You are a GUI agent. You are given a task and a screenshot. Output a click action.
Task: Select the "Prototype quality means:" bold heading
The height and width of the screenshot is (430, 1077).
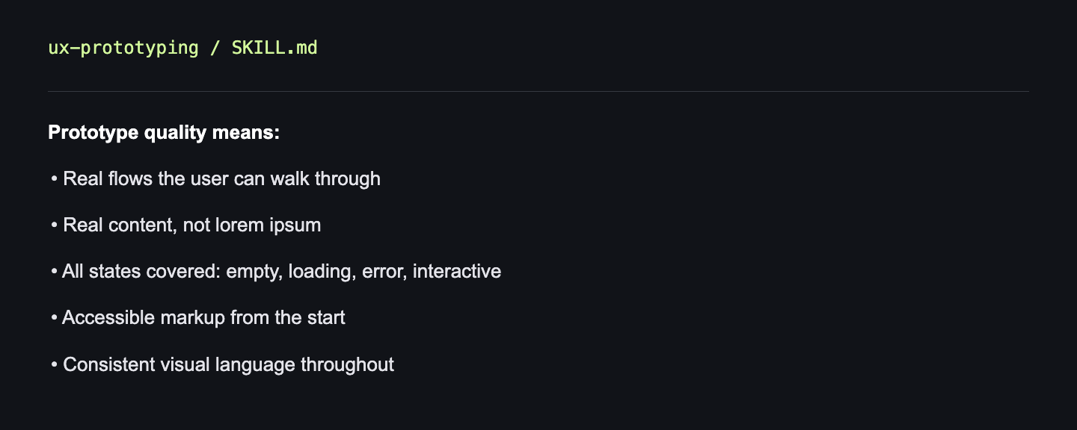[x=164, y=133]
